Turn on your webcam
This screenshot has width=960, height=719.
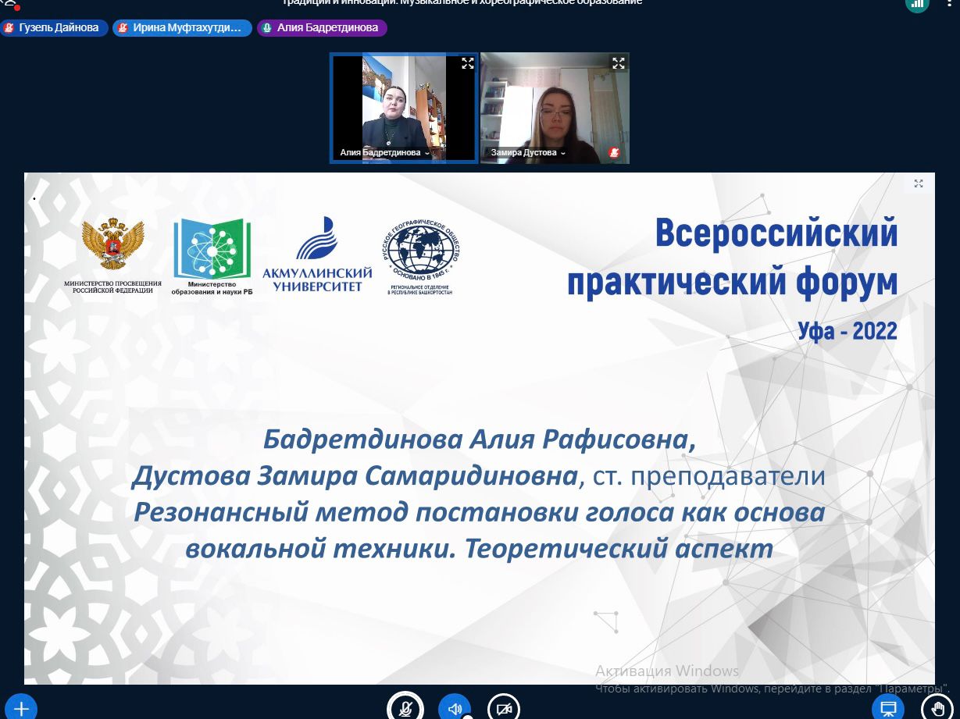(x=504, y=708)
